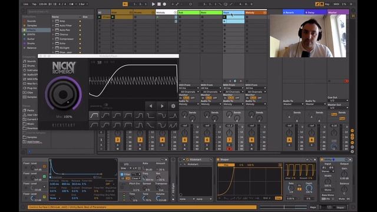The height and width of the screenshot is (212, 377).
Task: Disarm recording on track 7
Action: tap(229, 149)
